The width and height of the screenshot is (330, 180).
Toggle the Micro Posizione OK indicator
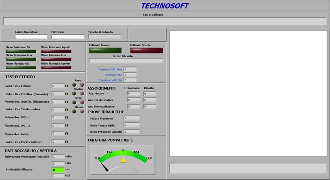tap(21, 51)
